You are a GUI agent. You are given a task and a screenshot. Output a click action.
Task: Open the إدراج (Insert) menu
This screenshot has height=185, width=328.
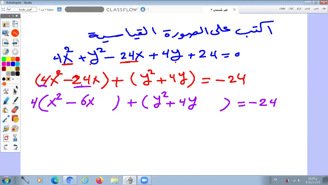(299, 8)
